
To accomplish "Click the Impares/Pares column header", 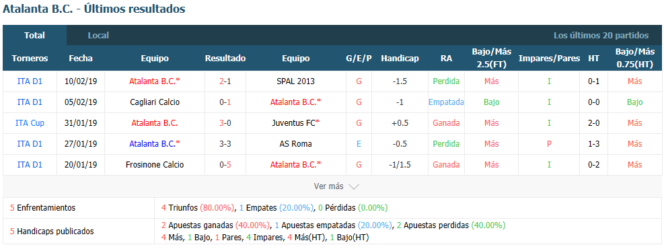I will [549, 59].
